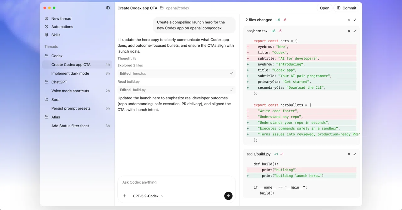Click the 2 files changed label
Image resolution: width=402 pixels, height=210 pixels.
[x=259, y=20]
